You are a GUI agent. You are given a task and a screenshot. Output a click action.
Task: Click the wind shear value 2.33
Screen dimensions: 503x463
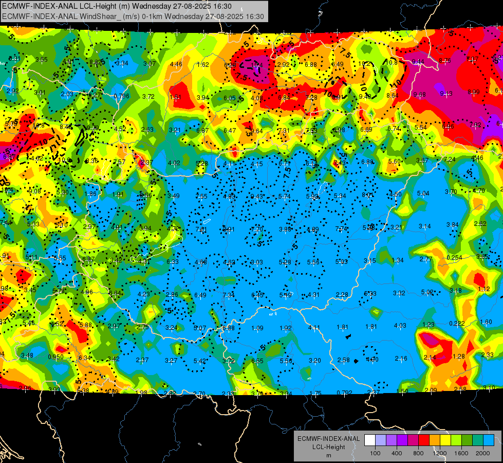(487, 355)
